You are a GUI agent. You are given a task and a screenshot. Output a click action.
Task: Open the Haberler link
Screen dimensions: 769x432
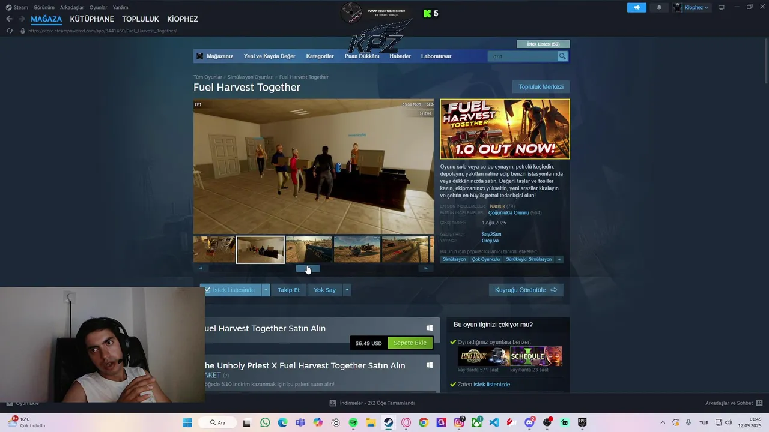click(x=400, y=56)
